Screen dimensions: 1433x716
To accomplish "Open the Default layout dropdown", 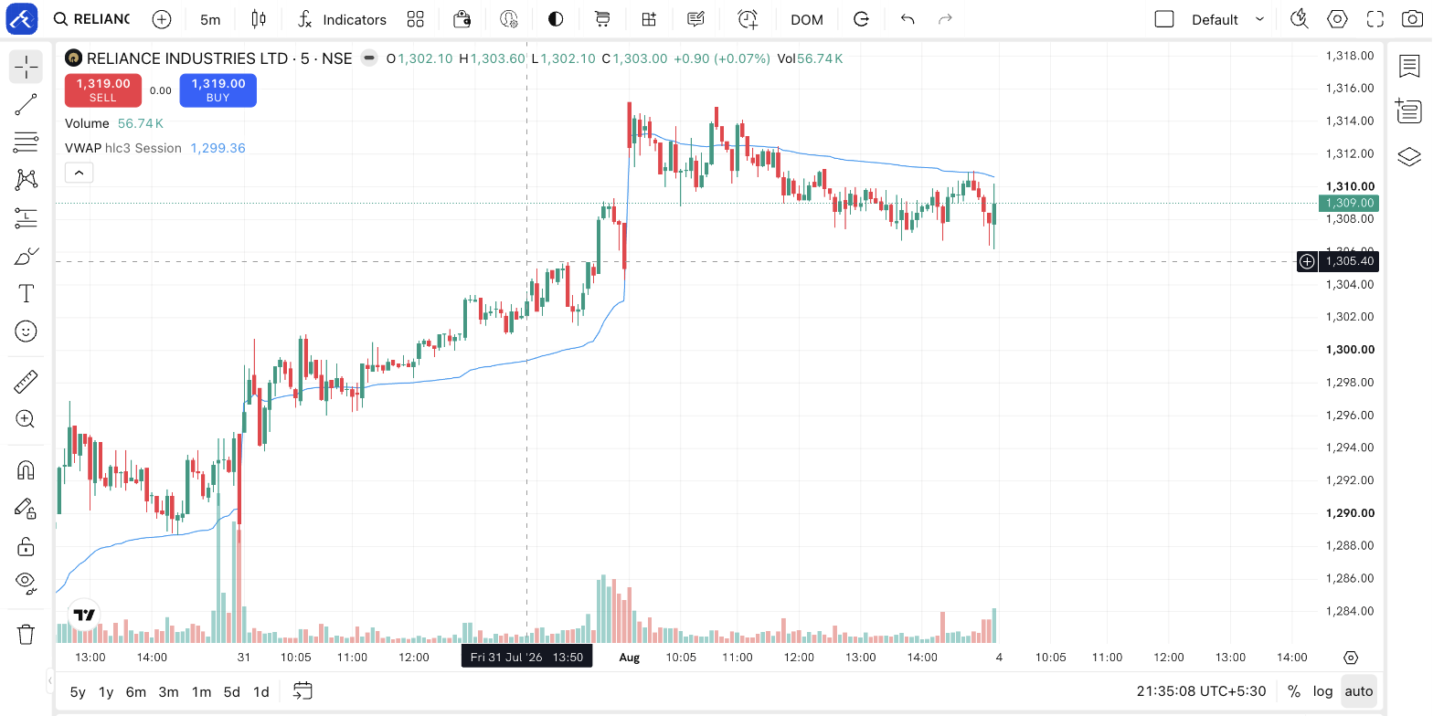I will [x=1228, y=19].
